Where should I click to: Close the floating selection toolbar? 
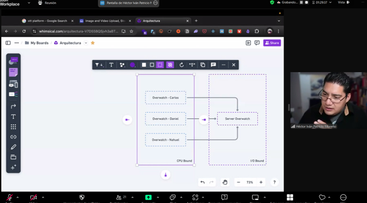234,65
